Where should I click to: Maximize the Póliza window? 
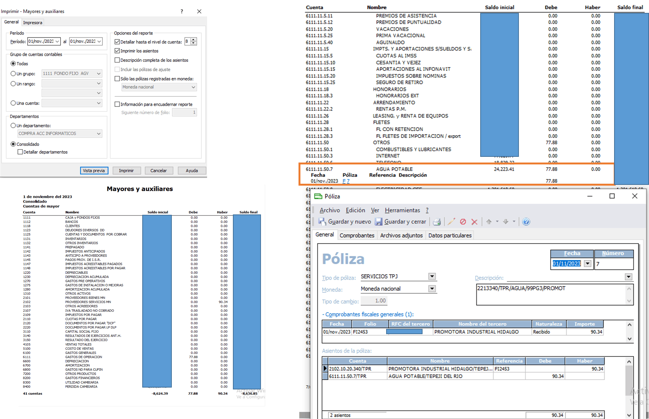click(612, 196)
